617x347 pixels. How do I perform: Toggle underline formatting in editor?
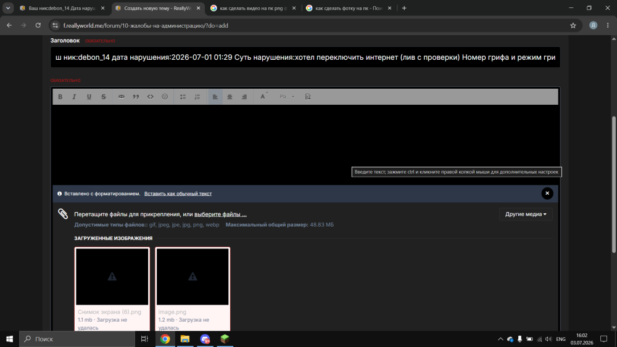pyautogui.click(x=89, y=97)
